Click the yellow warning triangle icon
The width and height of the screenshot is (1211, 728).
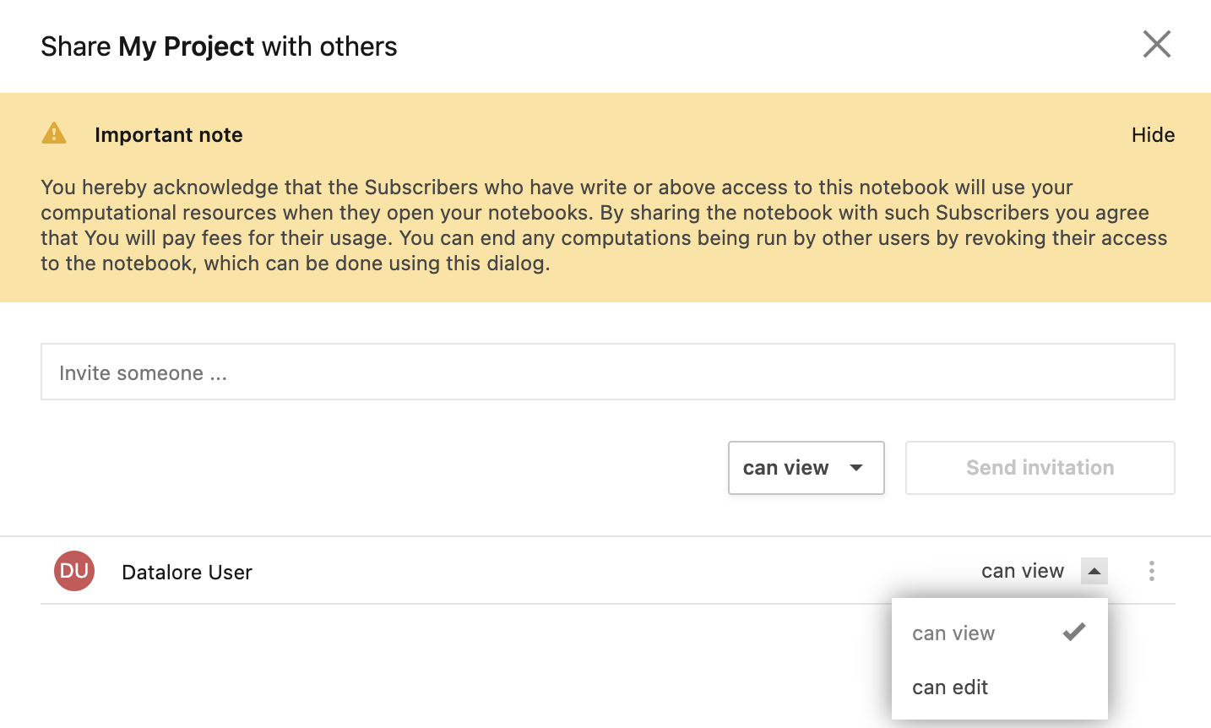pyautogui.click(x=54, y=133)
